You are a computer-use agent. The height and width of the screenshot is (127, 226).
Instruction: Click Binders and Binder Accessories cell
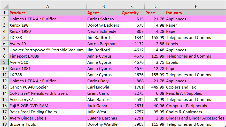pyautogui.click(x=196, y=118)
